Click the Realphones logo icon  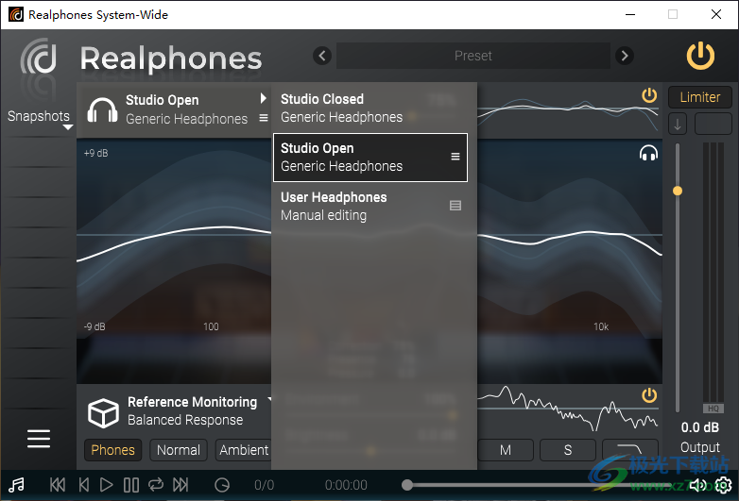pyautogui.click(x=39, y=58)
